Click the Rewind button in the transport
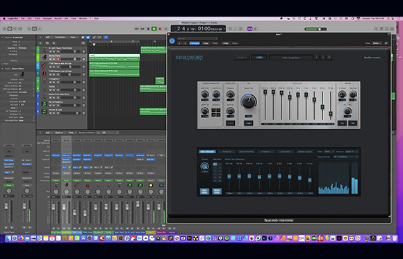This screenshot has width=403, height=259. (137, 28)
